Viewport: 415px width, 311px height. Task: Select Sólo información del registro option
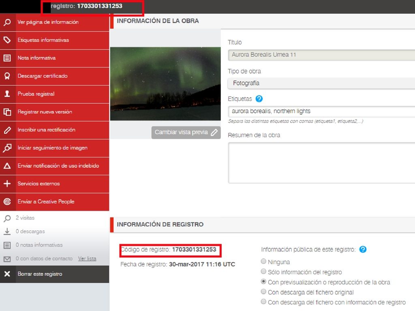[x=264, y=272]
